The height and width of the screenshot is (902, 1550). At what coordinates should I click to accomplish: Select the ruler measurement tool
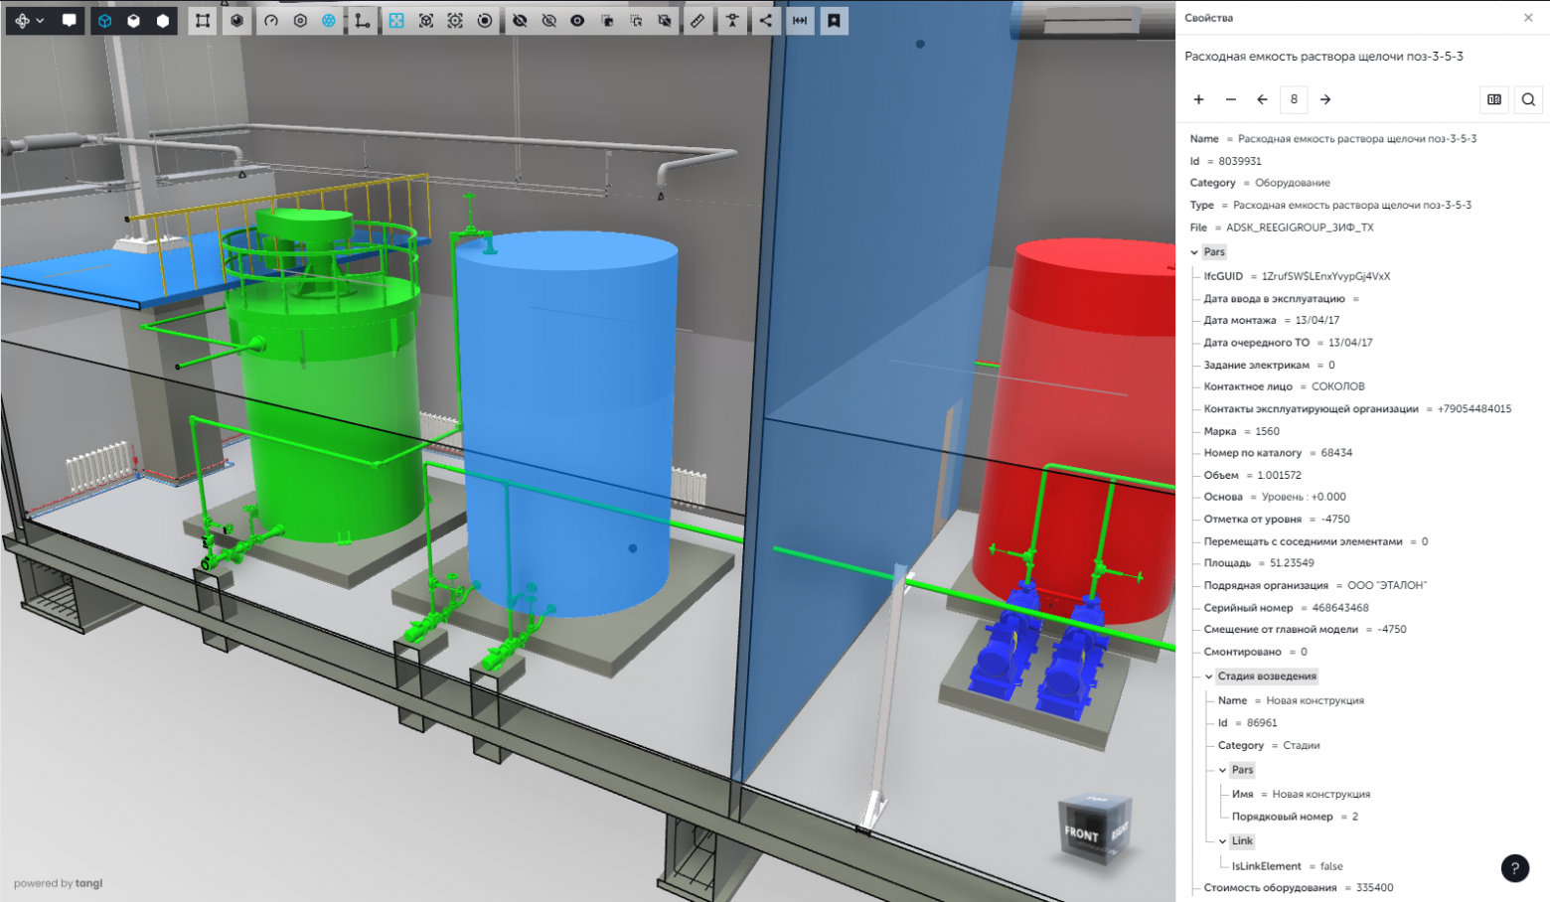click(698, 20)
